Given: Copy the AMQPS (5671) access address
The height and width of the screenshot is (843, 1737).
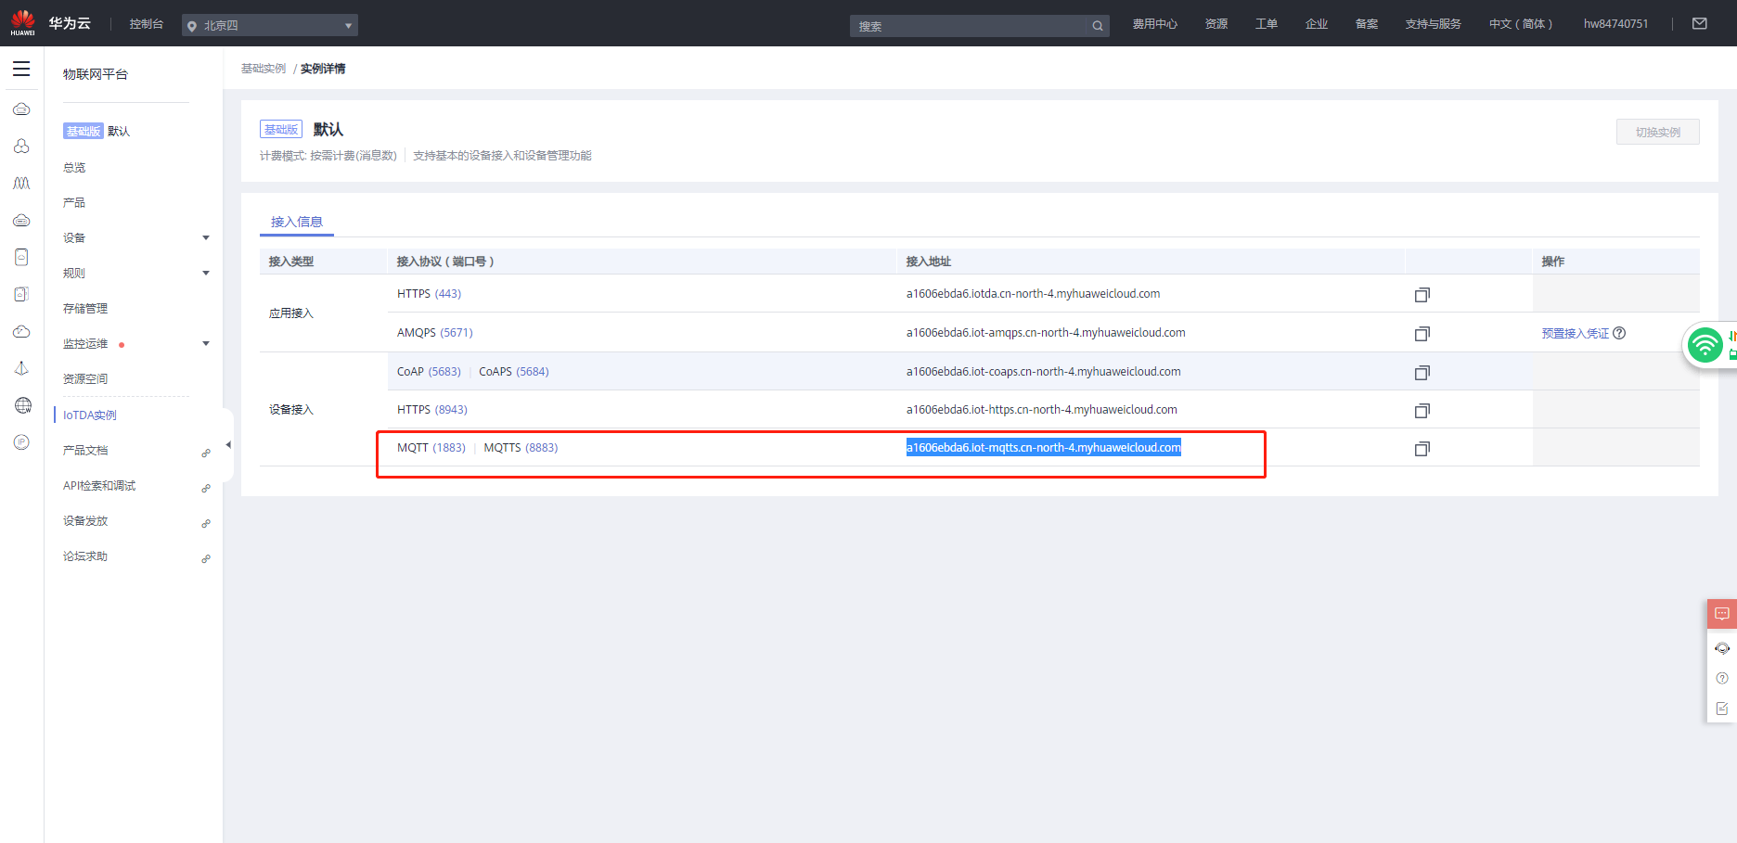Looking at the screenshot, I should pyautogui.click(x=1422, y=334).
